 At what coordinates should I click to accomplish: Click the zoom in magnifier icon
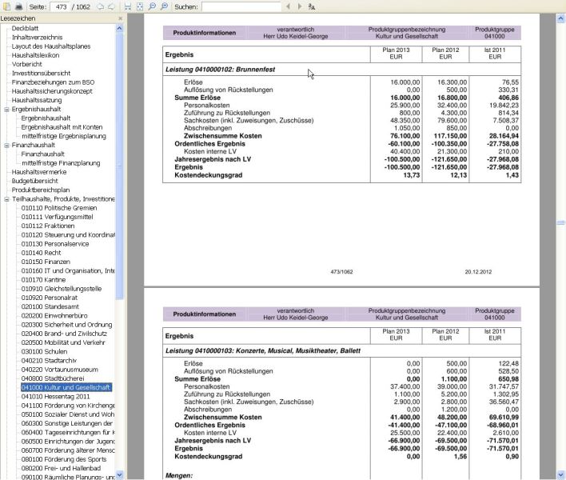point(162,6)
